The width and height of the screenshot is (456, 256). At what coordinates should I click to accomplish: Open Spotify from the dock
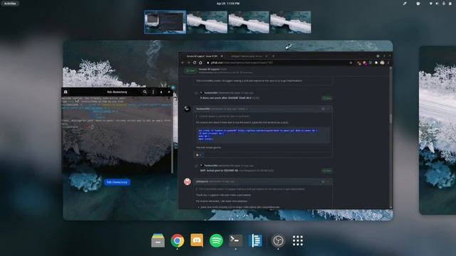coord(216,240)
